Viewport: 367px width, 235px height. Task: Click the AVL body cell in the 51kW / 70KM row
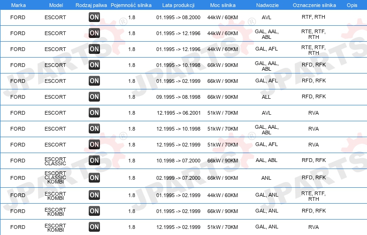[x=267, y=113]
